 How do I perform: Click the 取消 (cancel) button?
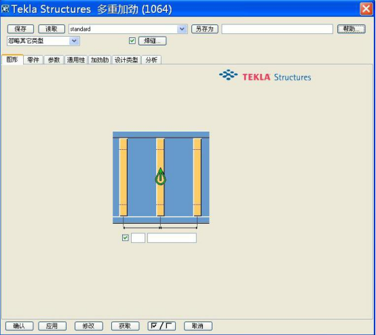[x=198, y=326]
